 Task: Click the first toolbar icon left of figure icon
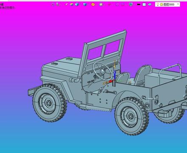(53, 5)
